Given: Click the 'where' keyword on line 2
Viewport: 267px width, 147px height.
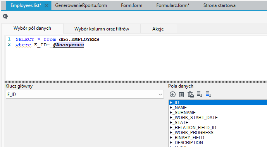Looking at the screenshot, I should (23, 45).
